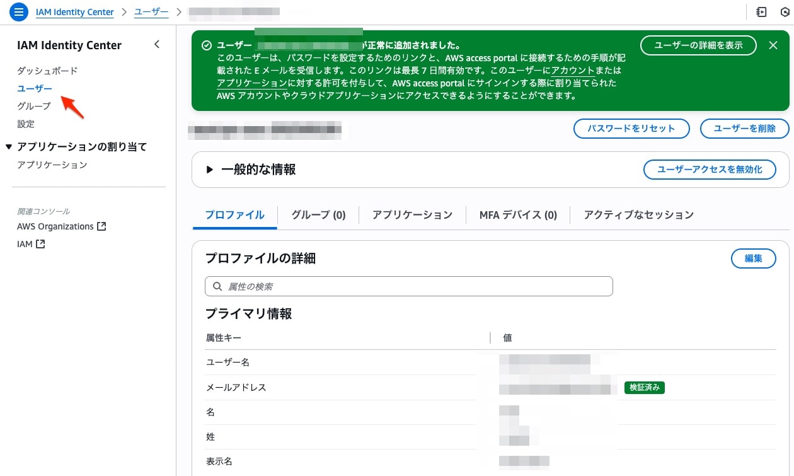Image resolution: width=794 pixels, height=476 pixels.
Task: Click the 属性キー column header
Action: [x=224, y=338]
